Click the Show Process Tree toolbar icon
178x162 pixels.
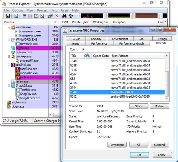coord(30,16)
